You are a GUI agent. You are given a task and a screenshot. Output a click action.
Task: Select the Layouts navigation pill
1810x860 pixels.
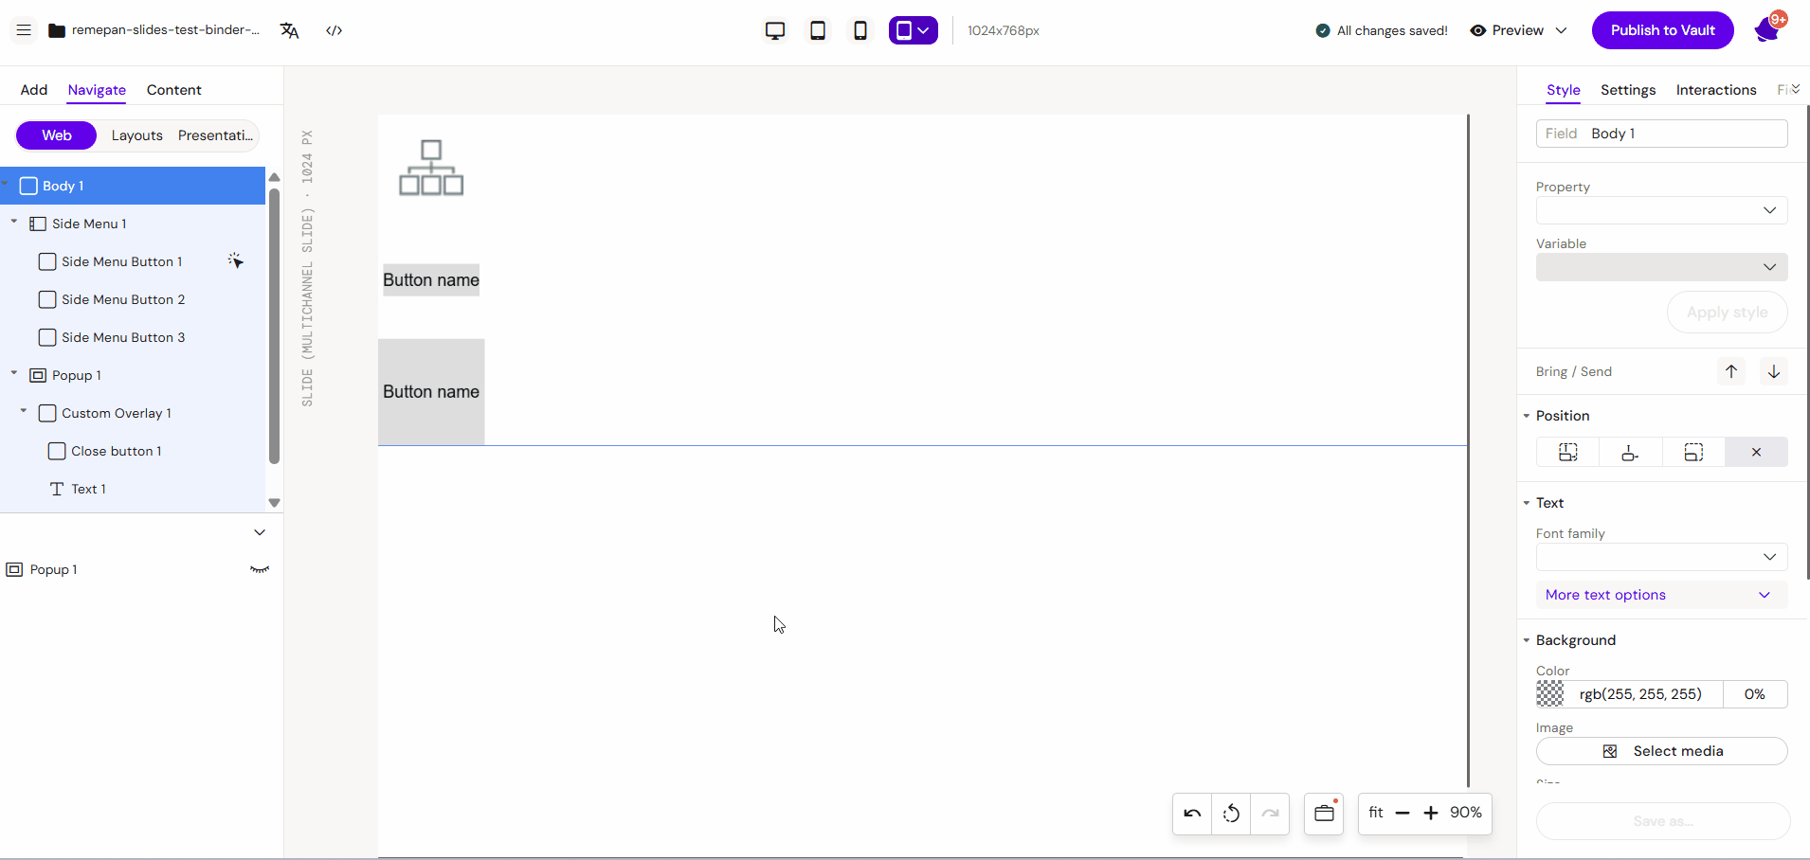pos(137,135)
